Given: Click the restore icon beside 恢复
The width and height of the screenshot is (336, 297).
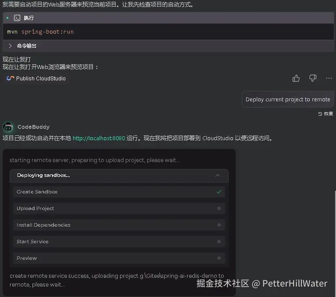Looking at the screenshot, I should point(320,114).
